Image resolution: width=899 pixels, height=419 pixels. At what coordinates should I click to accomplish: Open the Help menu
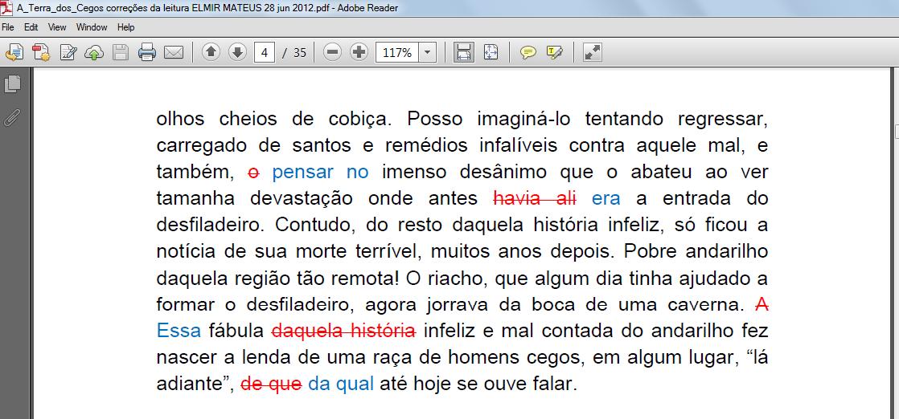[x=125, y=27]
